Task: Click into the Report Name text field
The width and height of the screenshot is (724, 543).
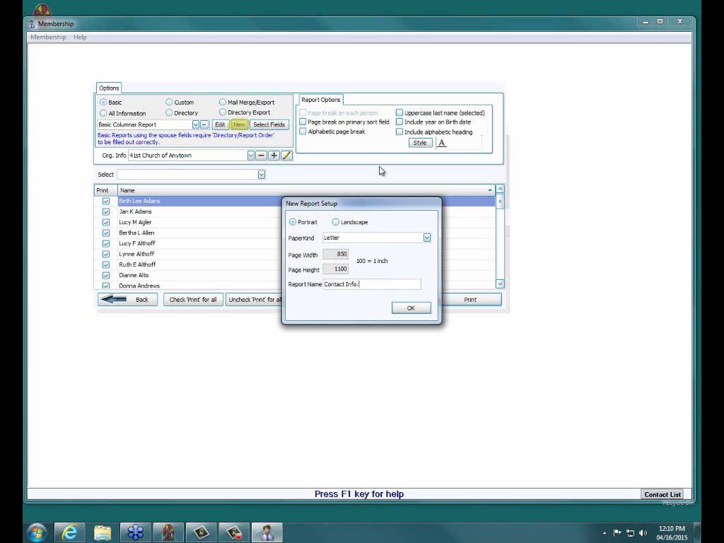Action: (372, 284)
